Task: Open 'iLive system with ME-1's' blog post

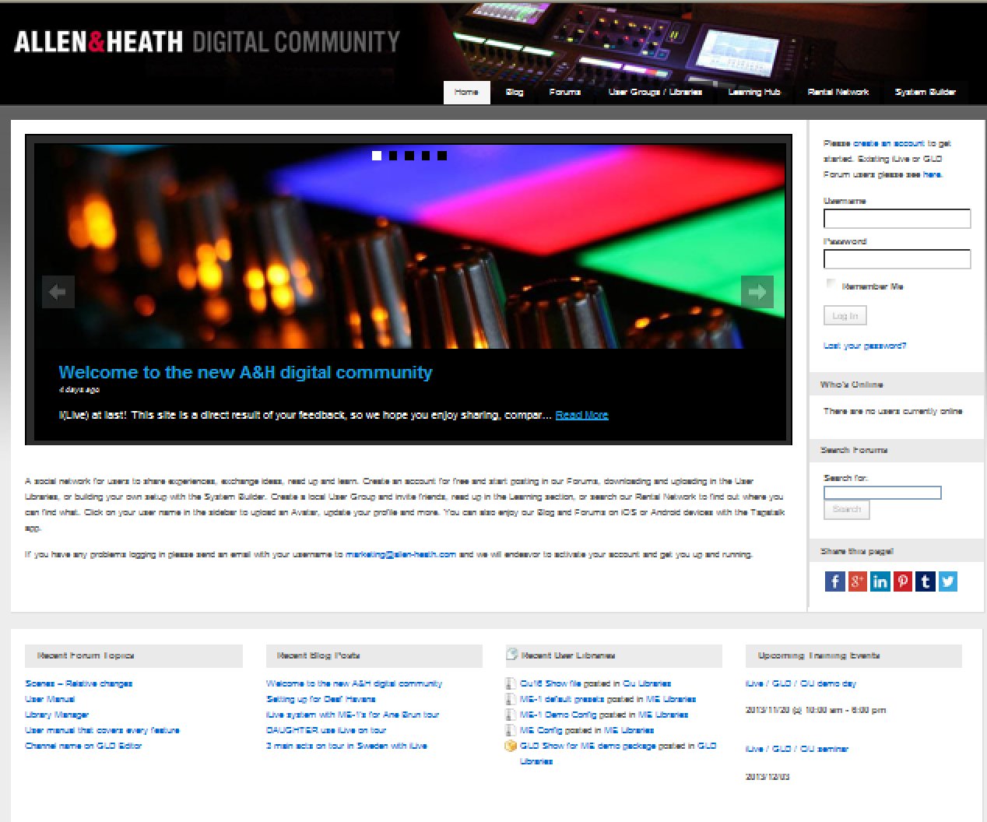Action: (x=353, y=715)
